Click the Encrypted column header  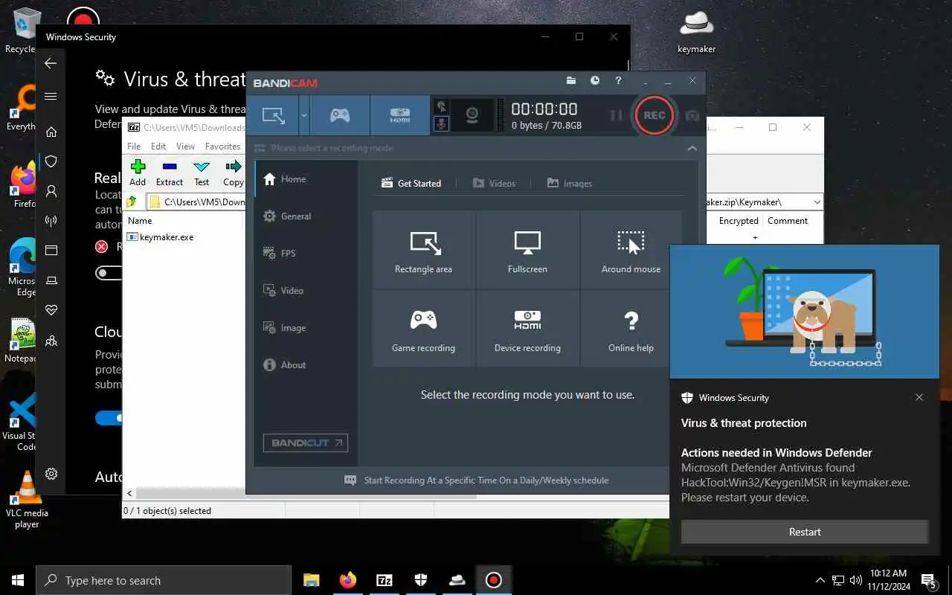click(739, 221)
